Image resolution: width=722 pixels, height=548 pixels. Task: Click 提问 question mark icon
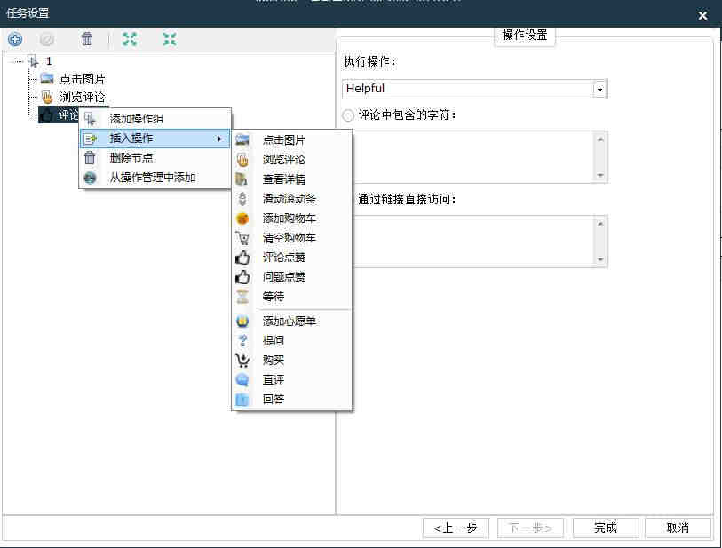pos(242,341)
